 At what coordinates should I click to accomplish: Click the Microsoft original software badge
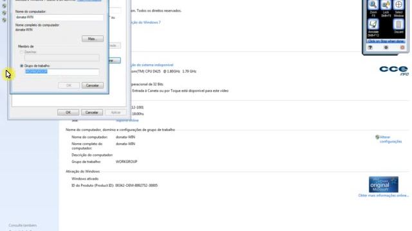[x=384, y=184]
